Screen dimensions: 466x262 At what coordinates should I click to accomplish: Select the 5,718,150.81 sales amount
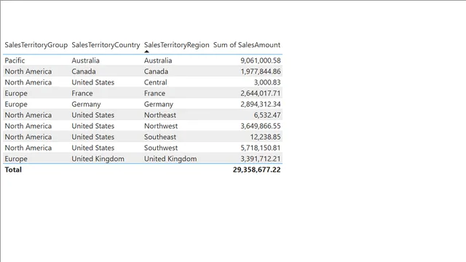click(x=261, y=148)
